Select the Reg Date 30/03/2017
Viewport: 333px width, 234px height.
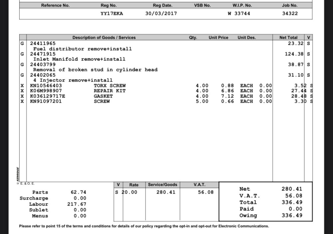tap(161, 14)
